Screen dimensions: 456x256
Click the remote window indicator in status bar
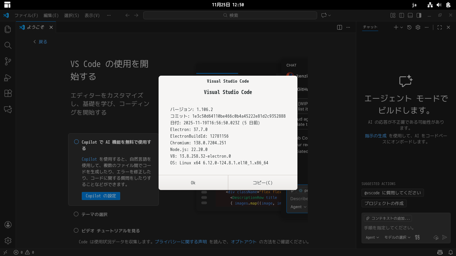point(5,252)
